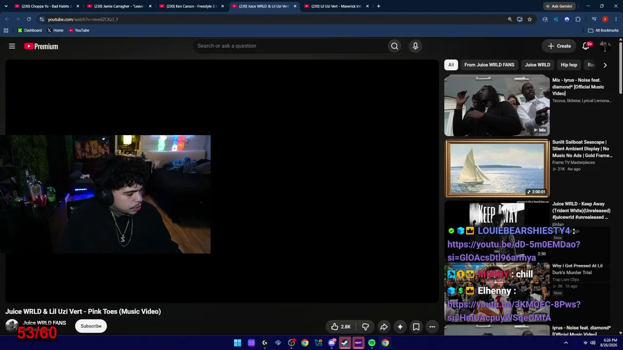
Task: Open Discord from the taskbar
Action: pos(332,343)
